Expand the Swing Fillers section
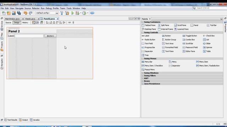 143,75
